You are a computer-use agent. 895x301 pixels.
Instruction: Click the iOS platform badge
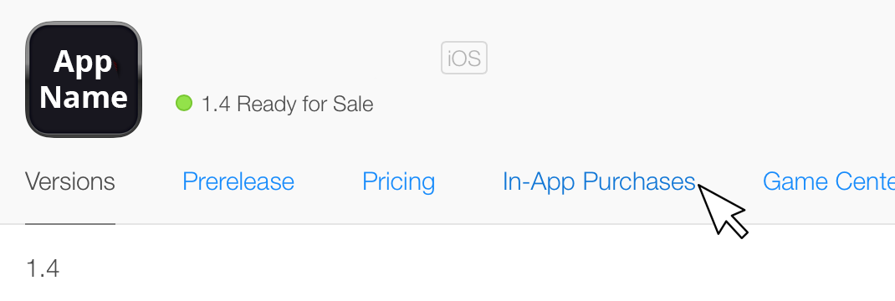coord(464,58)
